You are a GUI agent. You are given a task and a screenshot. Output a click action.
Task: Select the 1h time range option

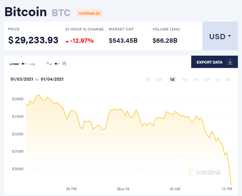[x=148, y=79]
